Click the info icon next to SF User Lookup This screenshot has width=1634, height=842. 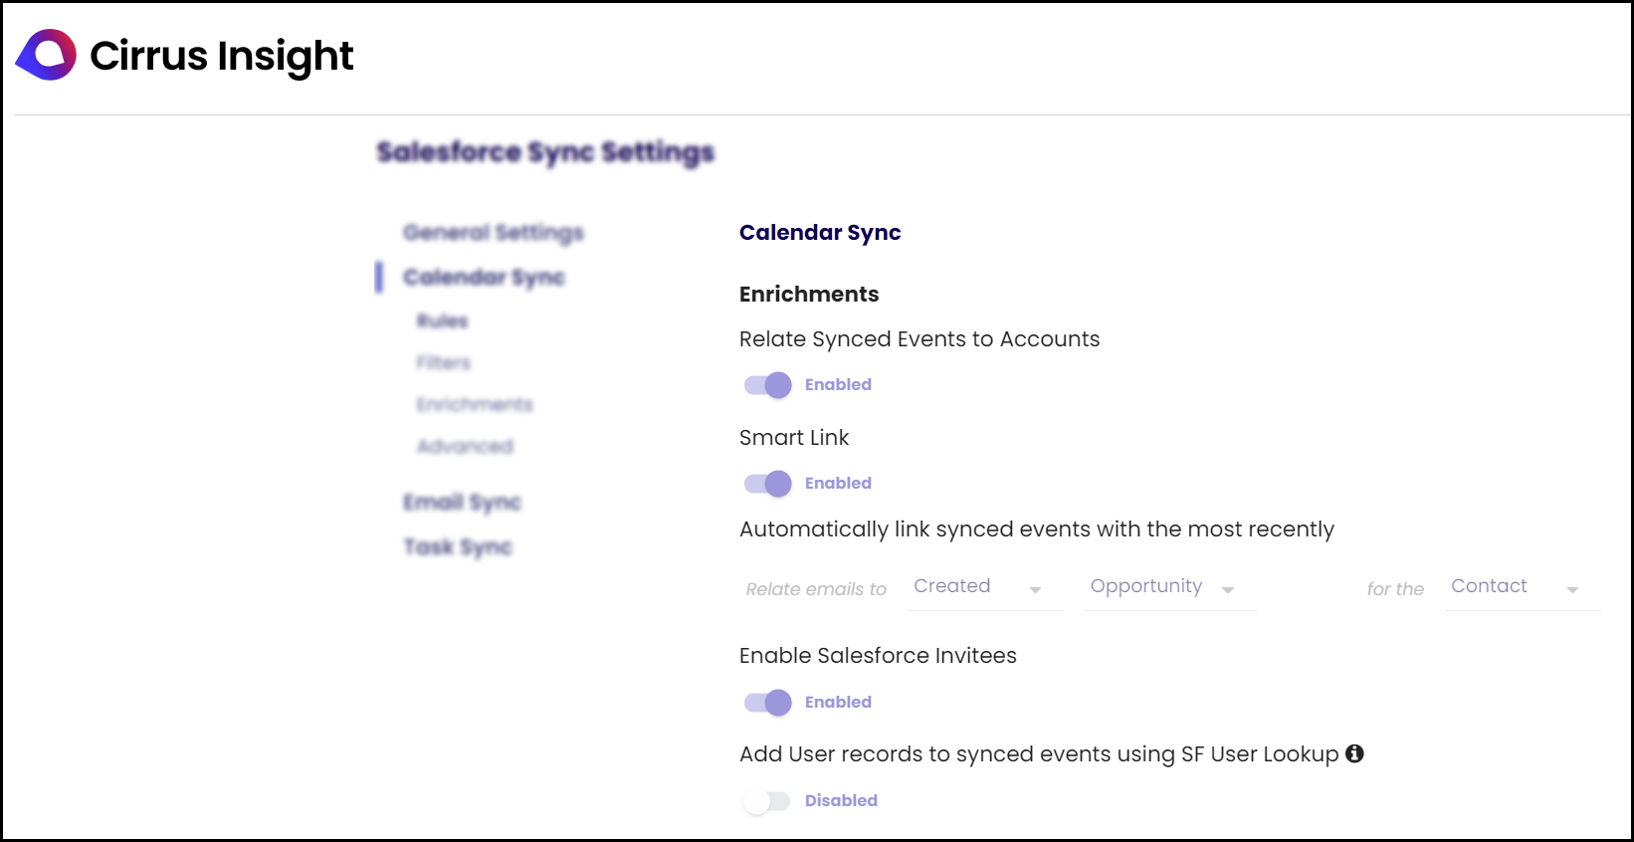1354,753
